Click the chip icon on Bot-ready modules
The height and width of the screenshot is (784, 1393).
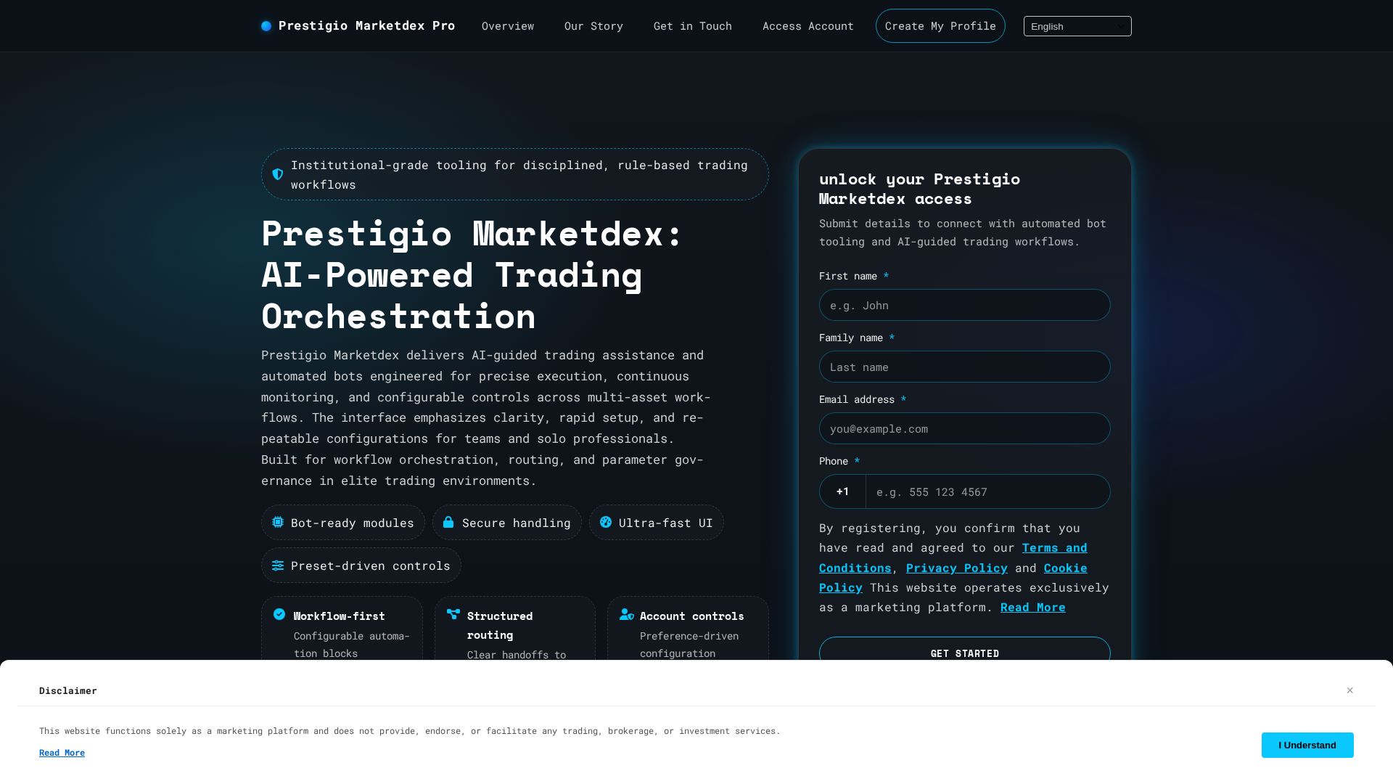pos(278,522)
